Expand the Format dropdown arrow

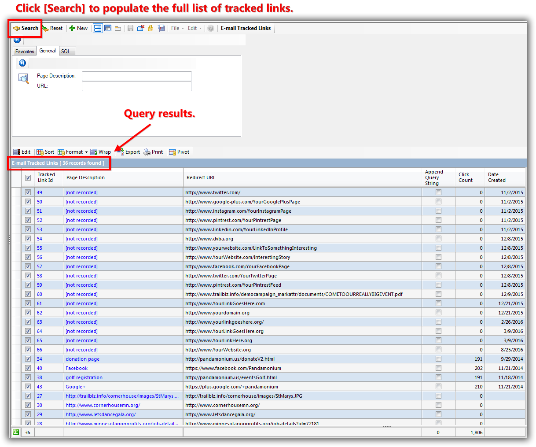tap(86, 152)
